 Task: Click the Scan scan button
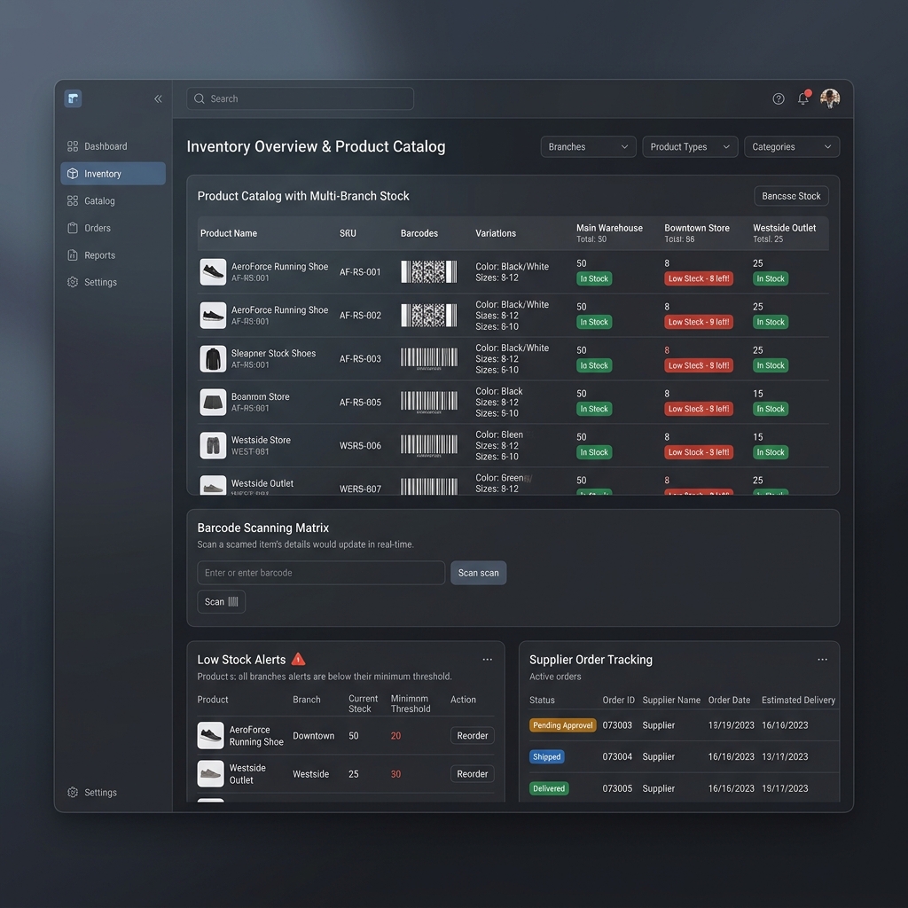pyautogui.click(x=478, y=573)
